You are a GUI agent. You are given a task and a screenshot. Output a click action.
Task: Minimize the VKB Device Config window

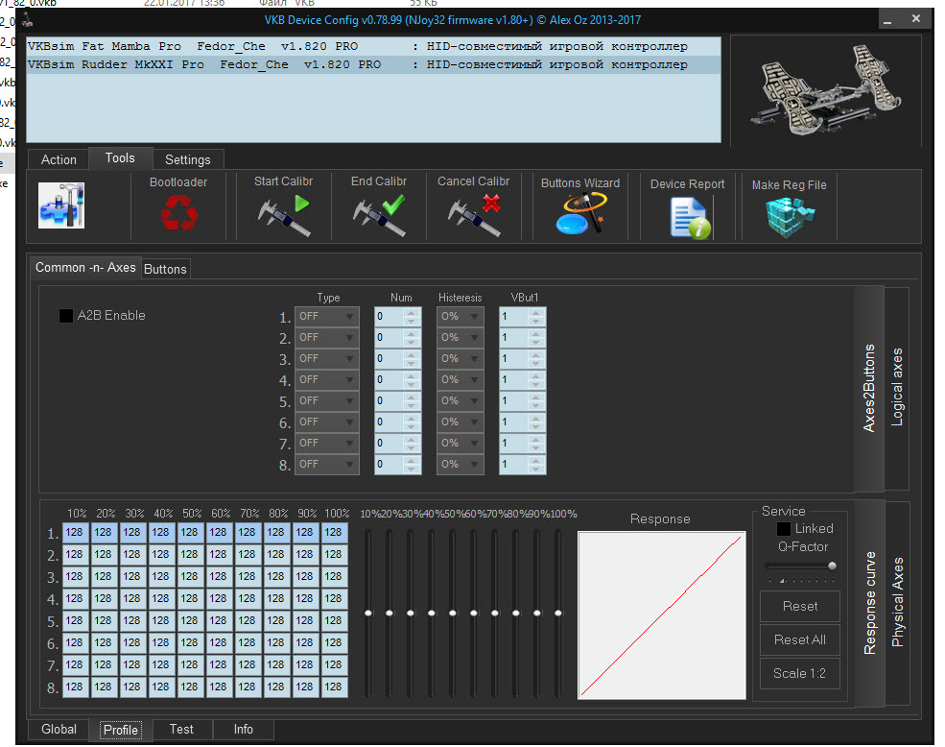click(x=887, y=20)
